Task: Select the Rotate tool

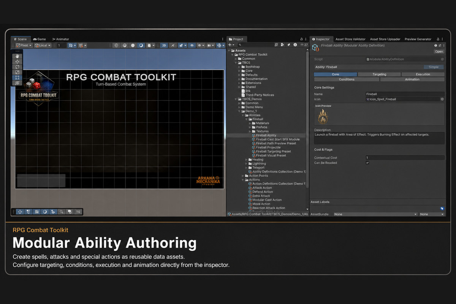Action: (17, 67)
